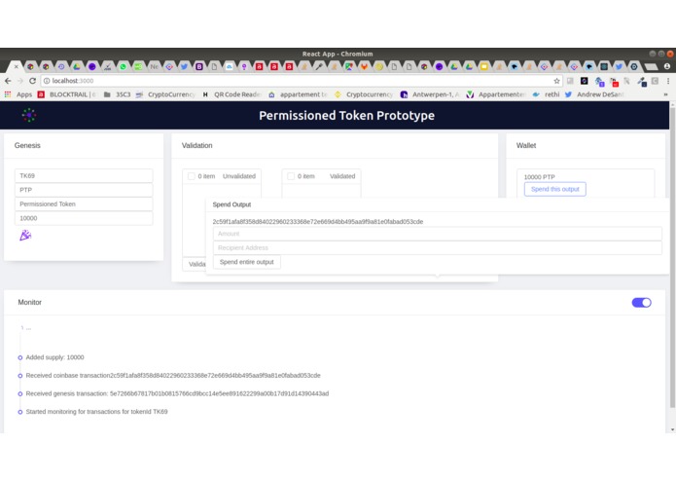Select the 'Started monitoring for transactions' entry
The image size is (676, 481).
click(96, 412)
